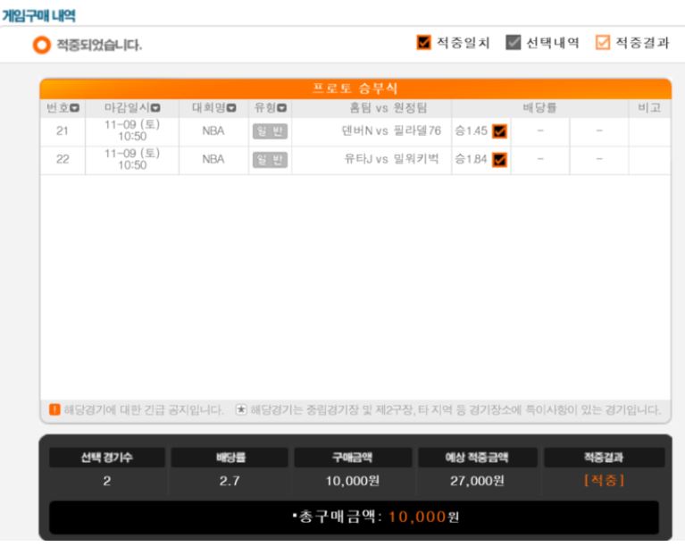685x555 pixels.
Task: Expand the 대회명 column filter arrow
Action: [x=231, y=107]
